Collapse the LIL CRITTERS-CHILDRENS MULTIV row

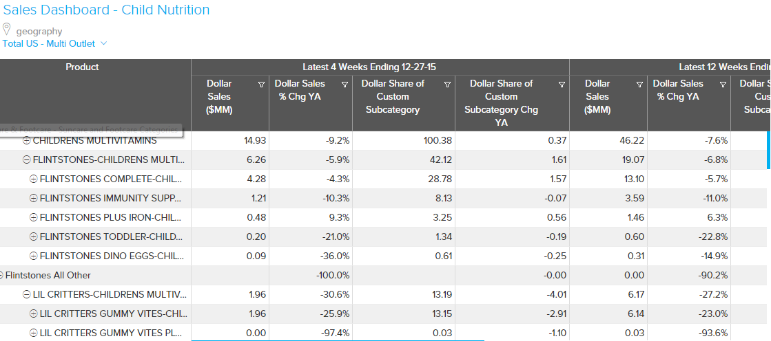[x=27, y=294]
